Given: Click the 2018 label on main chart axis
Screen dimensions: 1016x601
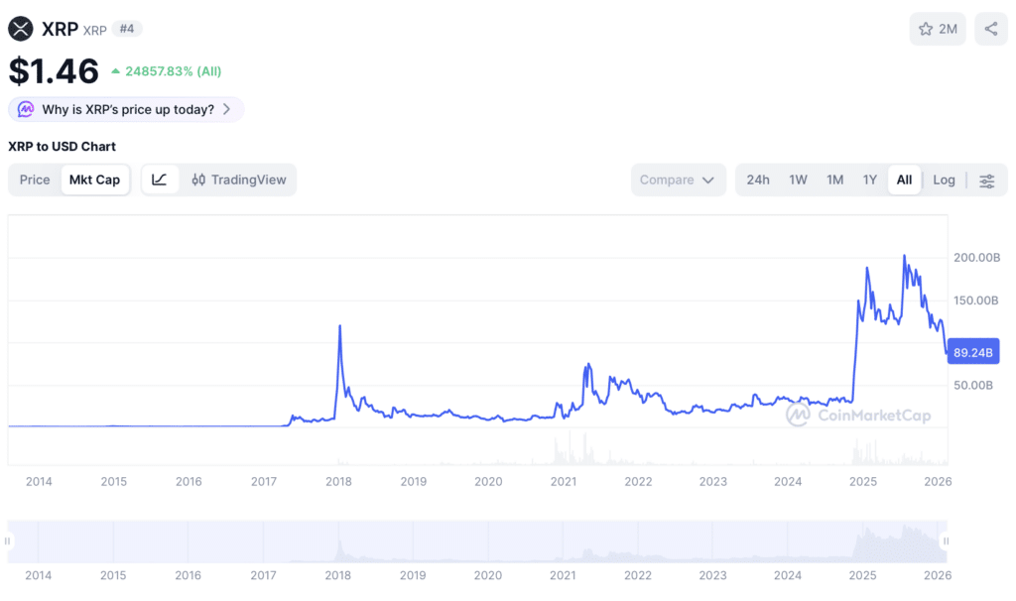Looking at the screenshot, I should pyautogui.click(x=338, y=481).
